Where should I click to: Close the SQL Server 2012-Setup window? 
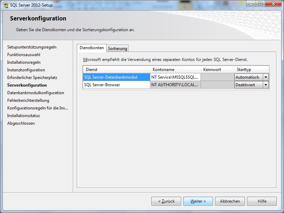click(x=273, y=3)
